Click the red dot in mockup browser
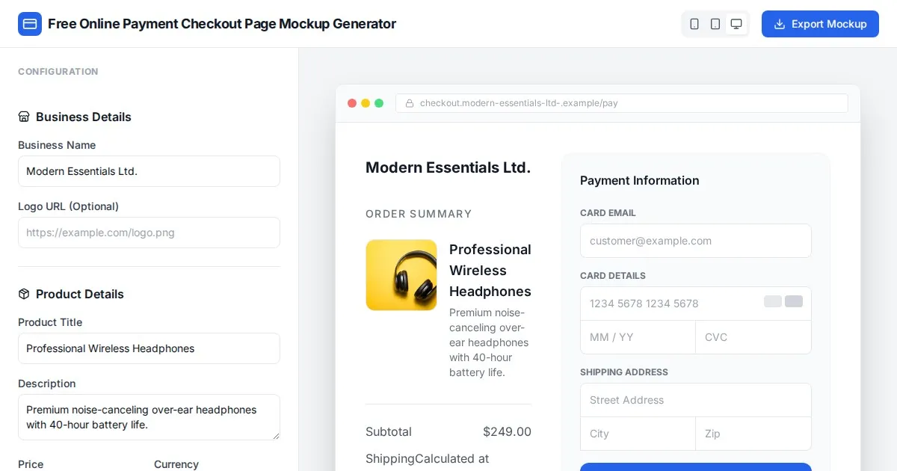Screen dimensions: 897x471 [352, 103]
